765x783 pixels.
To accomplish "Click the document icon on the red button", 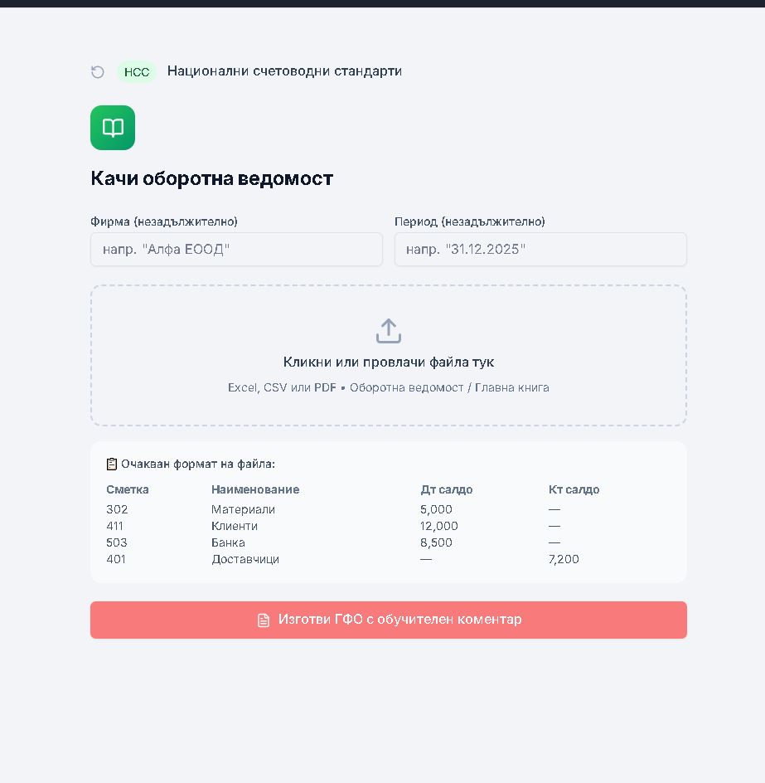I will pyautogui.click(x=264, y=620).
